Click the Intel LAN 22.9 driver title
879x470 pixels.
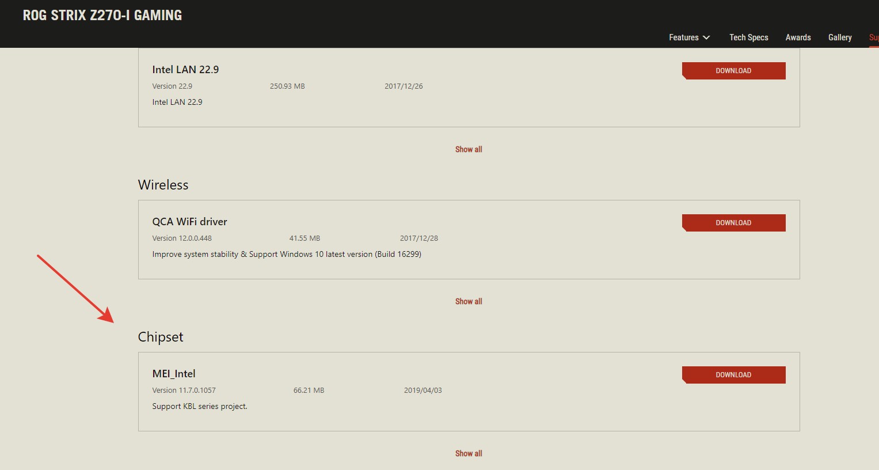[x=185, y=70]
